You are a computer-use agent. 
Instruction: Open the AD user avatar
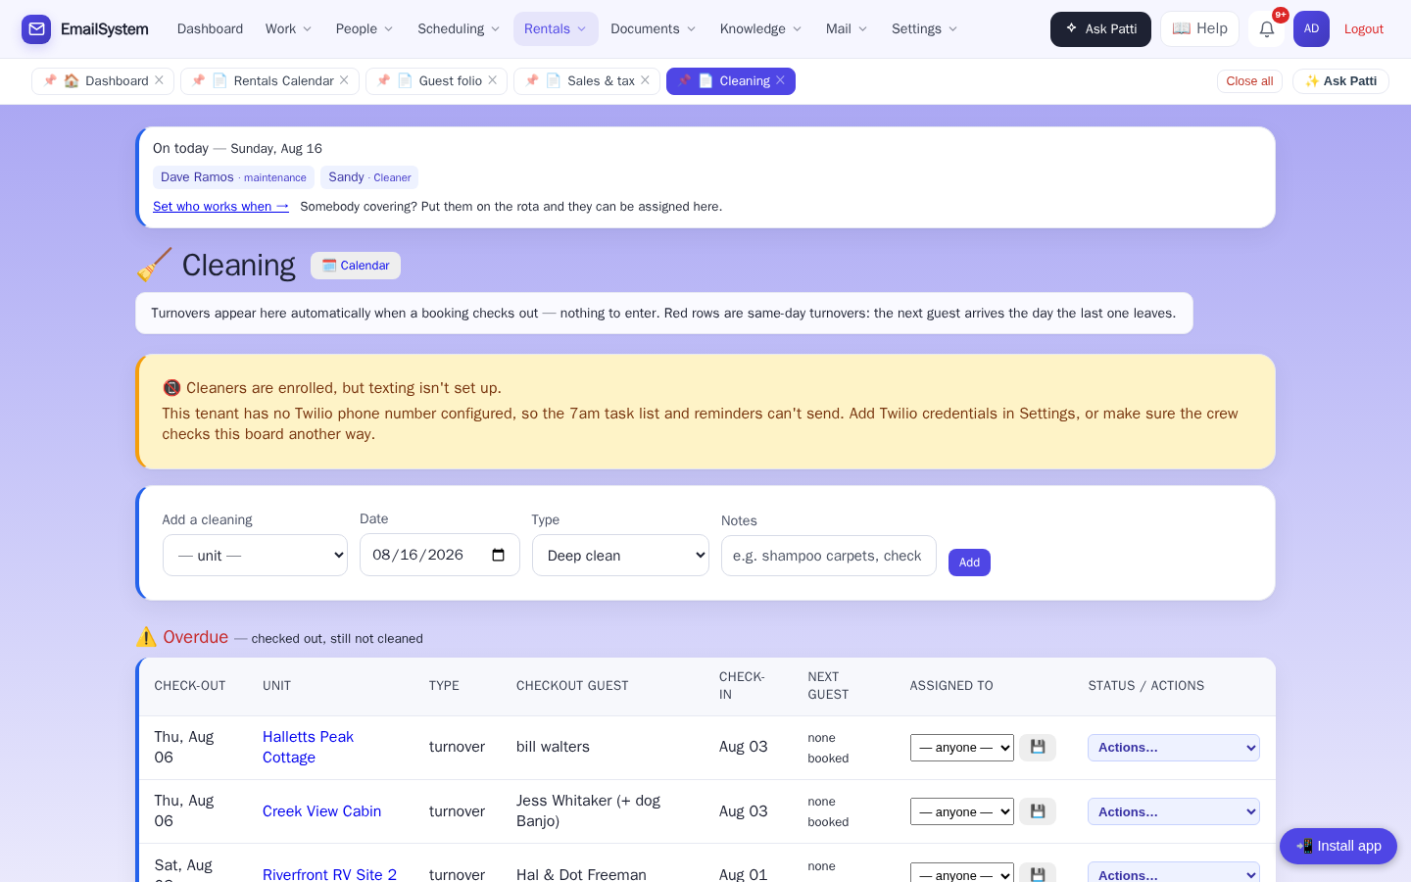(x=1311, y=29)
